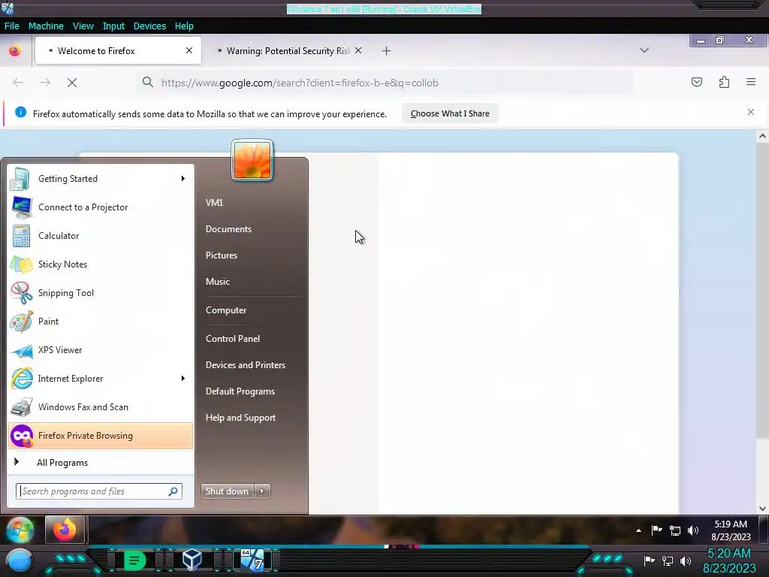
Task: Open Save to Pocket
Action: 697,82
